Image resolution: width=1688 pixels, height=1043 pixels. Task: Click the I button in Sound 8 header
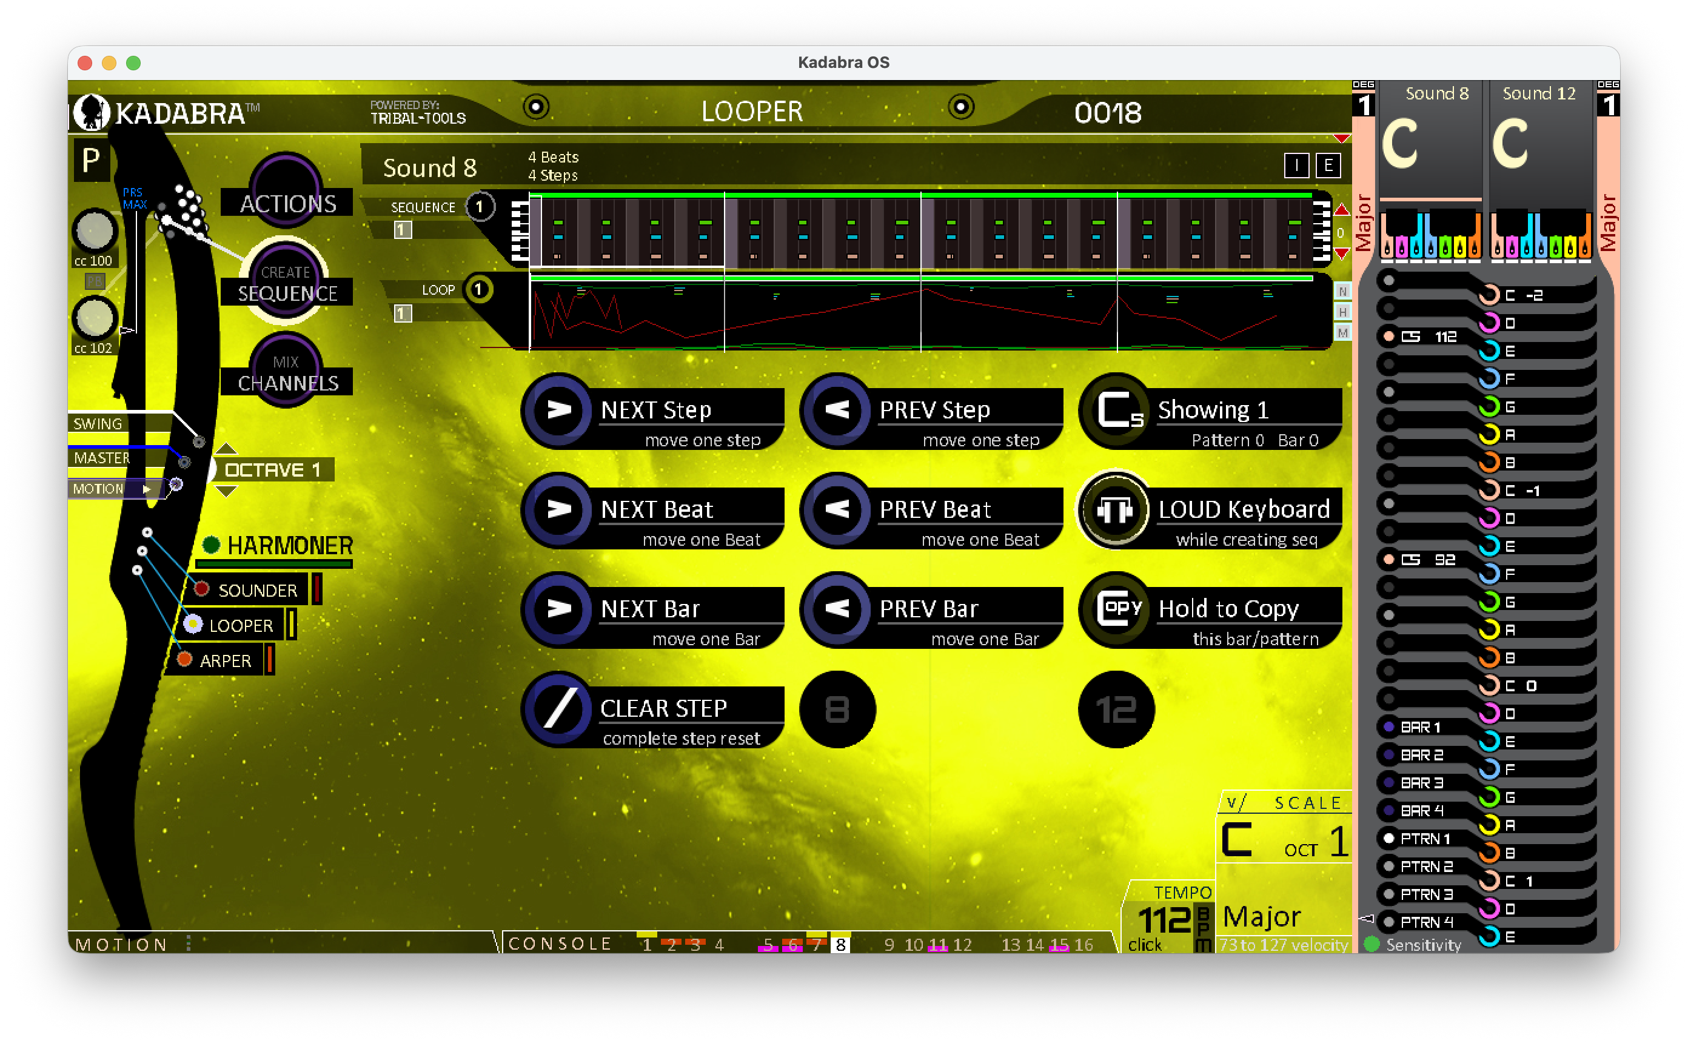[x=1297, y=166]
